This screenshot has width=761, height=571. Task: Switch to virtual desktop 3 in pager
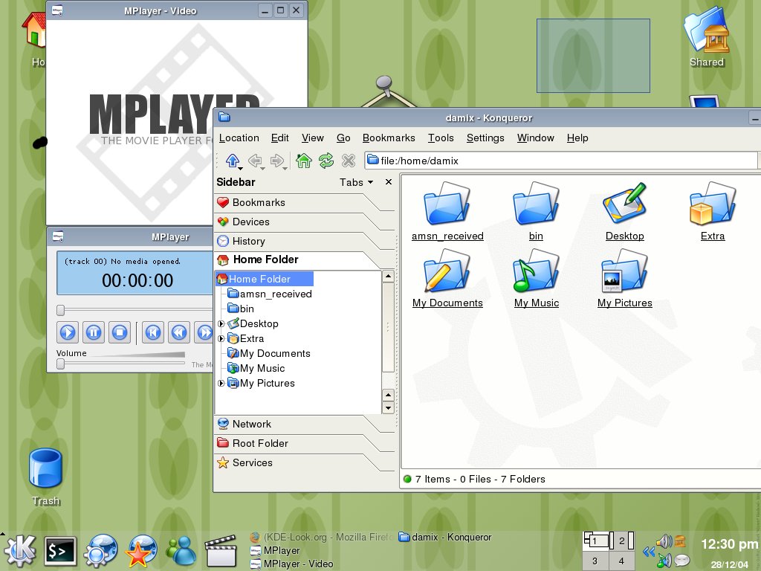pos(595,561)
